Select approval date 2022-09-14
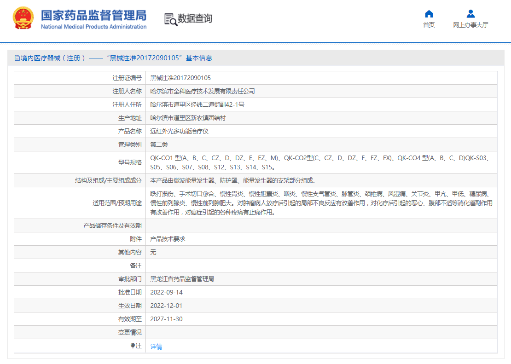 pyautogui.click(x=166, y=292)
